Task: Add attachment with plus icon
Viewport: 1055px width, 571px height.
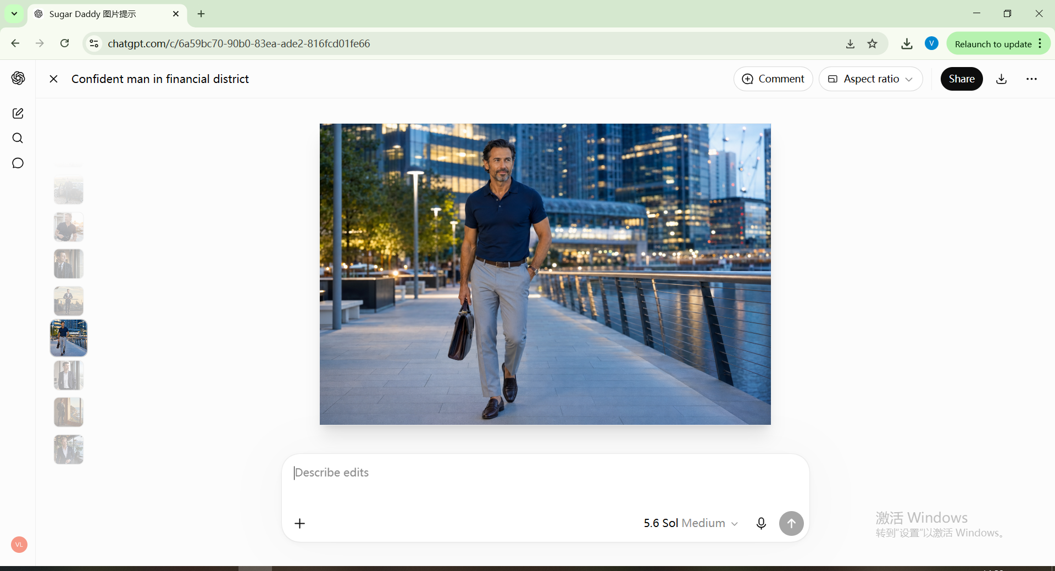Action: 299,523
